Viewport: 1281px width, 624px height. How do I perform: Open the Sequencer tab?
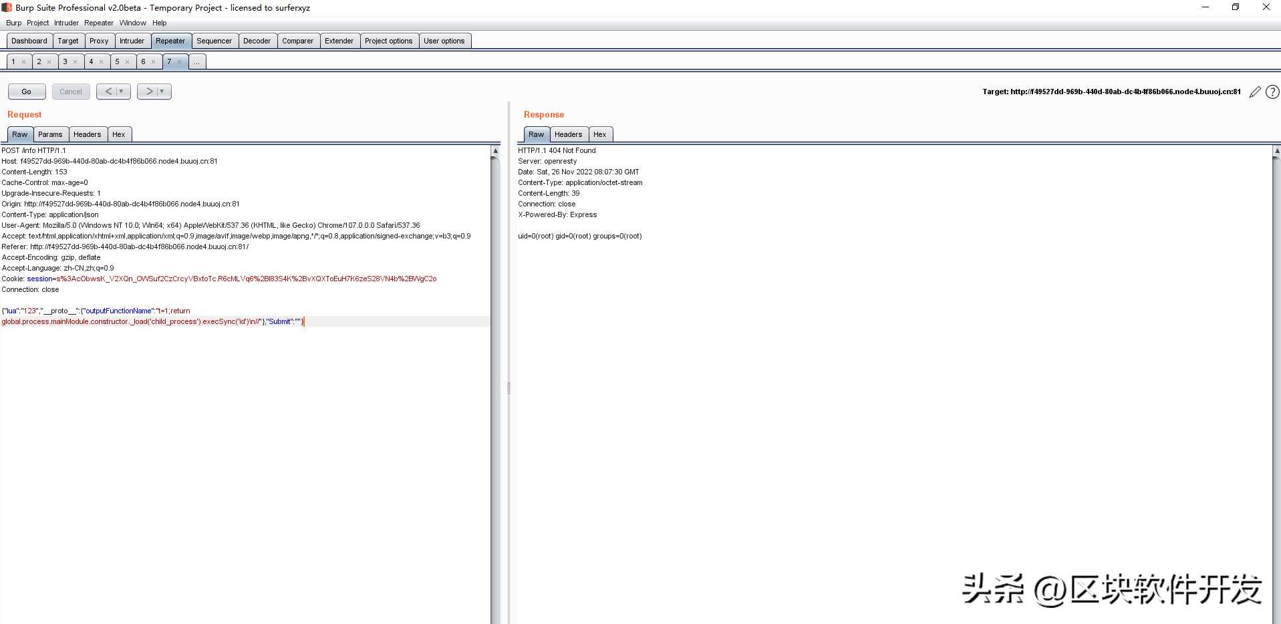coord(214,41)
